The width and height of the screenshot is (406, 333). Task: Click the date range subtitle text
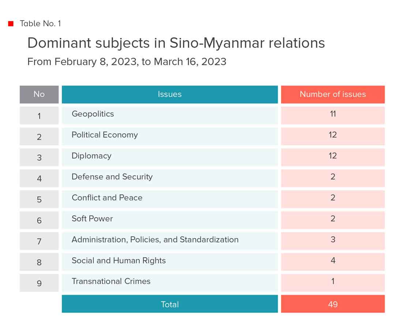[x=127, y=61]
